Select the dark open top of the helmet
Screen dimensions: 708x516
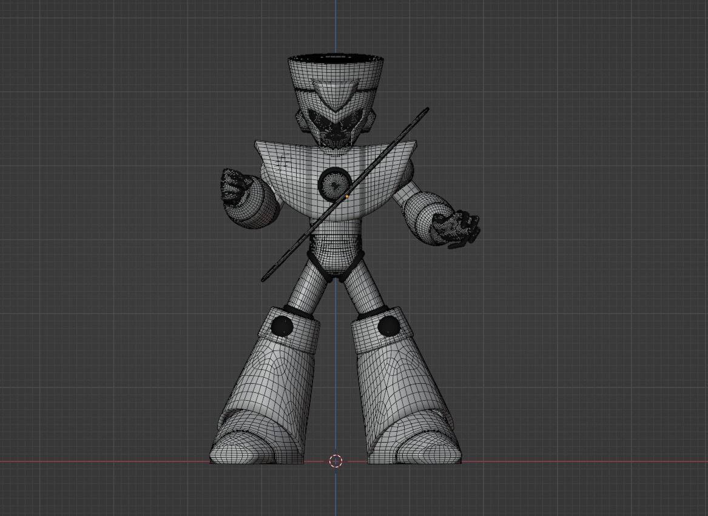[x=336, y=58]
